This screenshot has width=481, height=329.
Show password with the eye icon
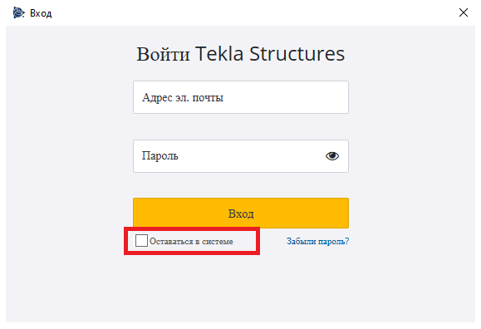click(332, 156)
